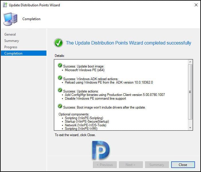Viewport: 201px width, 172px height.
Task: Click the 'Optional components:' label
Action: pyautogui.click(x=74, y=114)
